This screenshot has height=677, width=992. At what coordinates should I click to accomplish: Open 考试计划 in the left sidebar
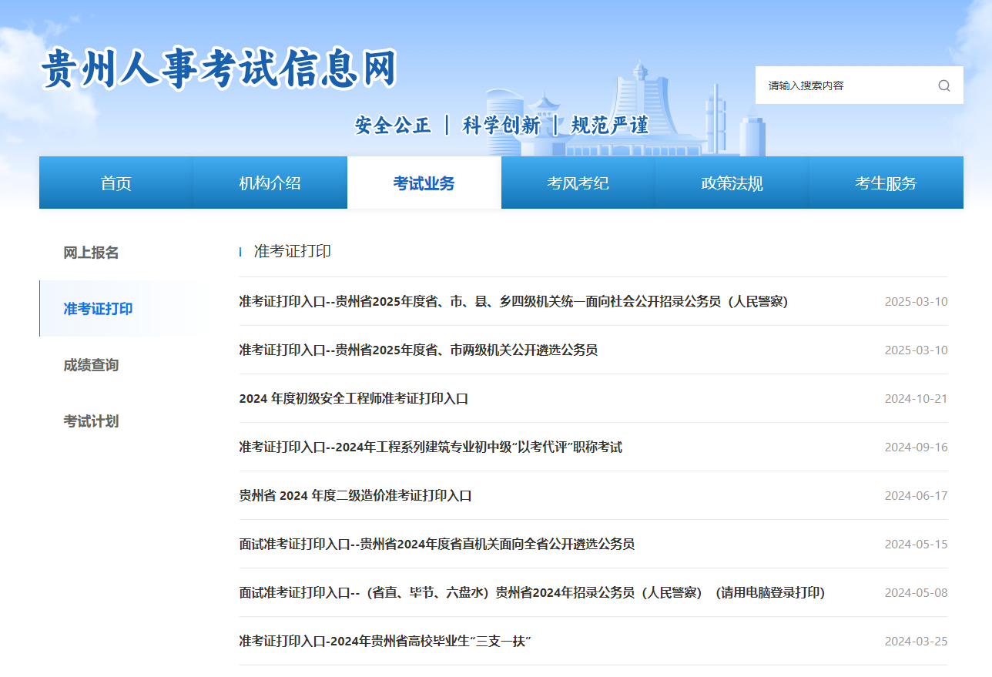[x=91, y=421]
